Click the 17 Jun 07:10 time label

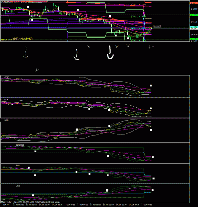pos(134,205)
